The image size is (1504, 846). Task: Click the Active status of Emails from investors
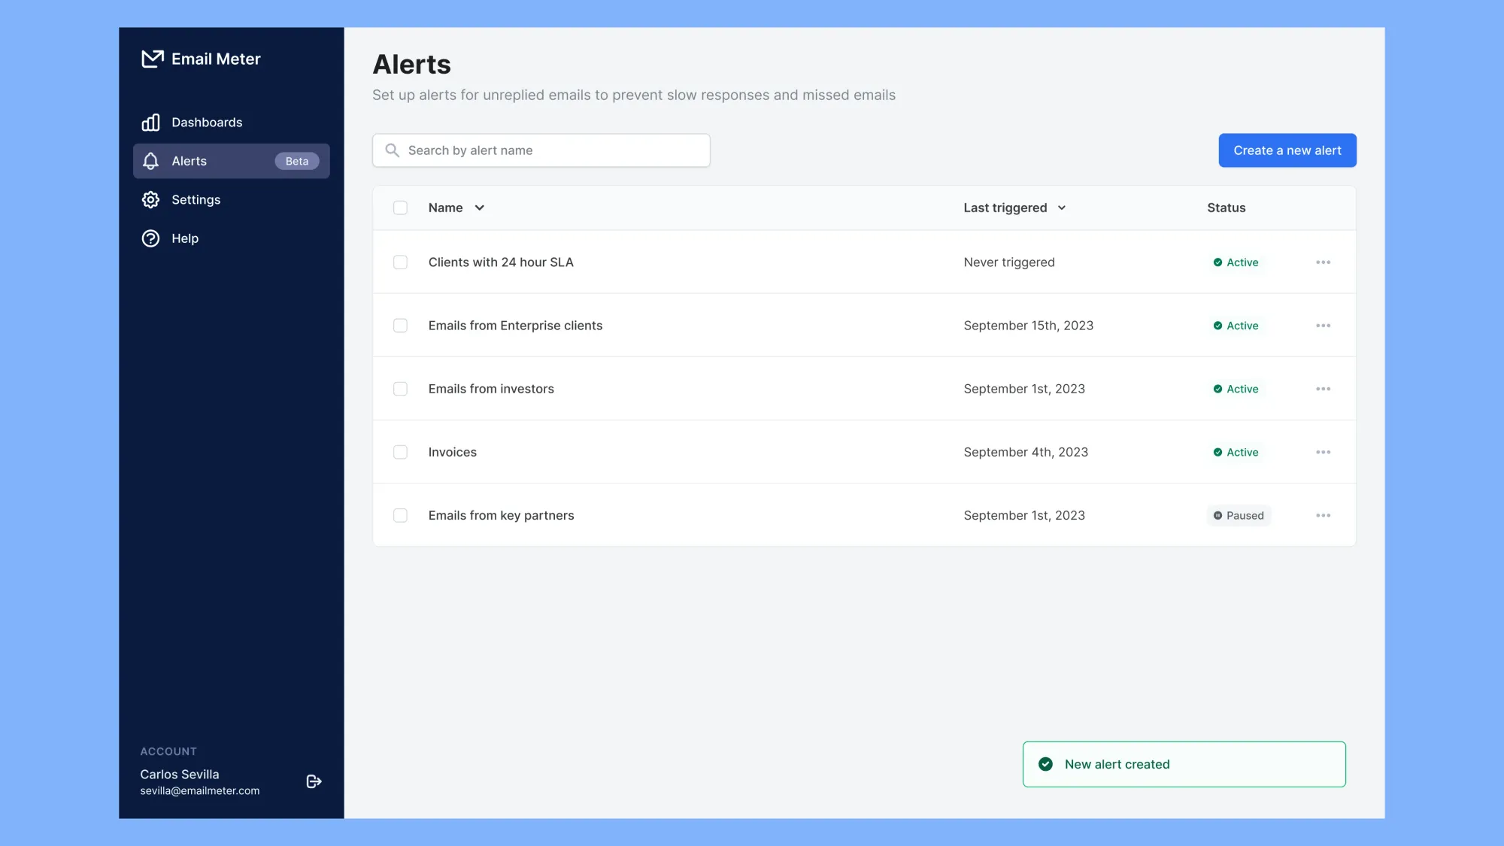click(x=1236, y=389)
